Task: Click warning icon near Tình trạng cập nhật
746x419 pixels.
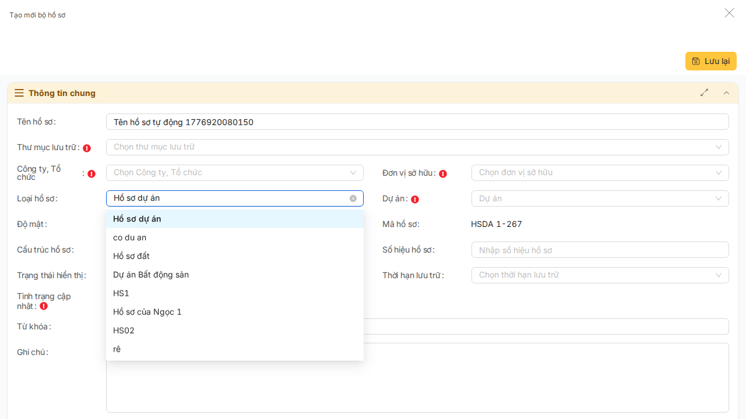Action: [x=44, y=306]
